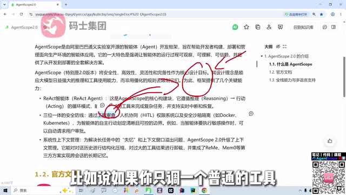
Task: Open the IntelliJ-style red taskbar icon
Action: [182, 190]
